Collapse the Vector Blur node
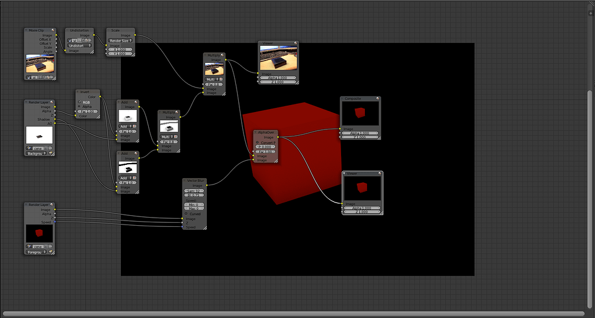This screenshot has height=318, width=595. 185,180
